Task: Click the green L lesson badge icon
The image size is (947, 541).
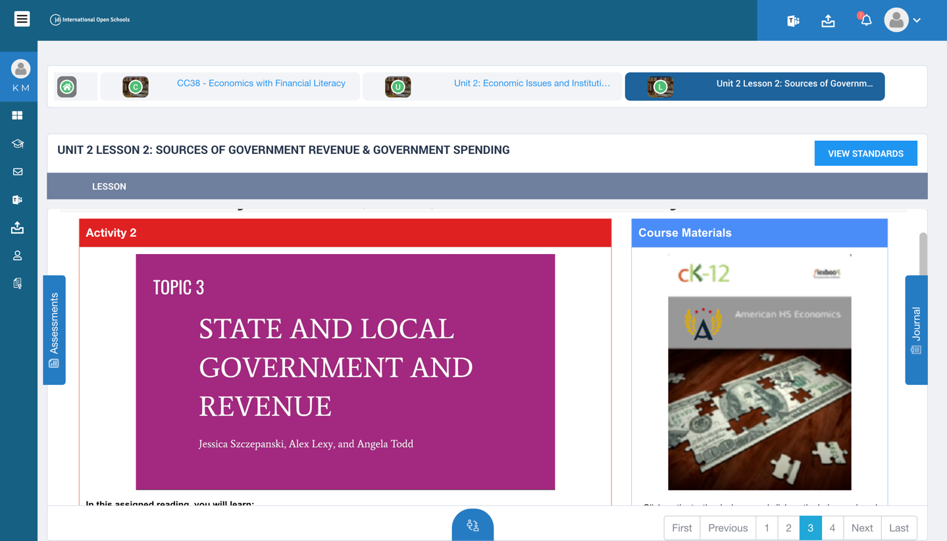Action: [x=660, y=87]
